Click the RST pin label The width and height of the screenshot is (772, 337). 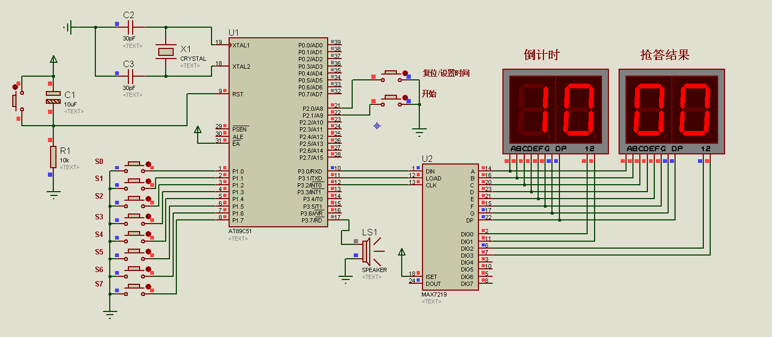238,94
